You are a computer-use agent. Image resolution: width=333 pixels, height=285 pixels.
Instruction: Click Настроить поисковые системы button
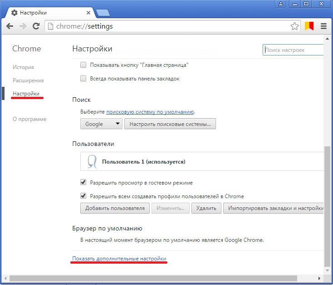(x=170, y=124)
